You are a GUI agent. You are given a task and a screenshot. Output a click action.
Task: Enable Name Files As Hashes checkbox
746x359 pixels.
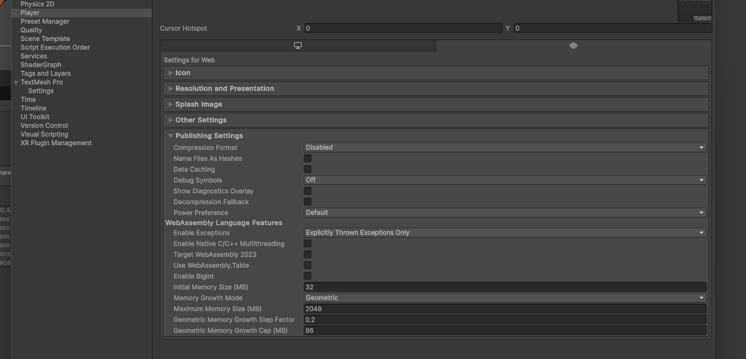[308, 159]
